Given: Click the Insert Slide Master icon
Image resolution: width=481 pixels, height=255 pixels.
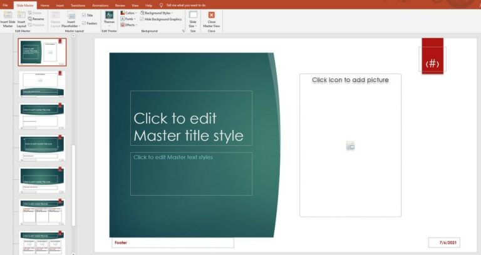Looking at the screenshot, I should [8, 15].
